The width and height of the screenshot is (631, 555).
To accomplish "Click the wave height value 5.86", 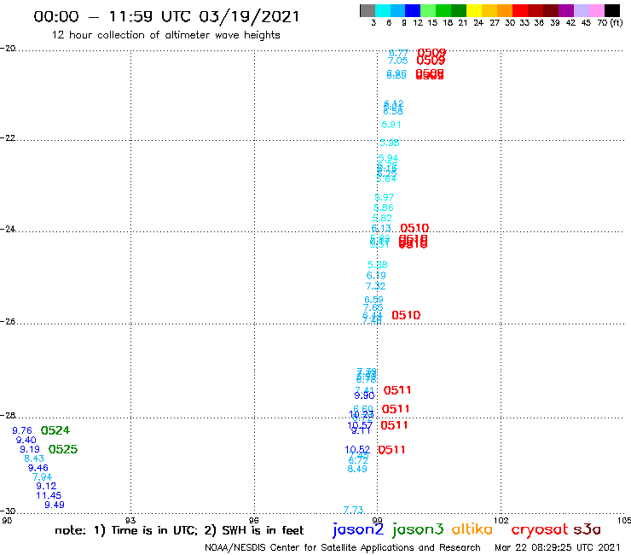I will coord(384,208).
